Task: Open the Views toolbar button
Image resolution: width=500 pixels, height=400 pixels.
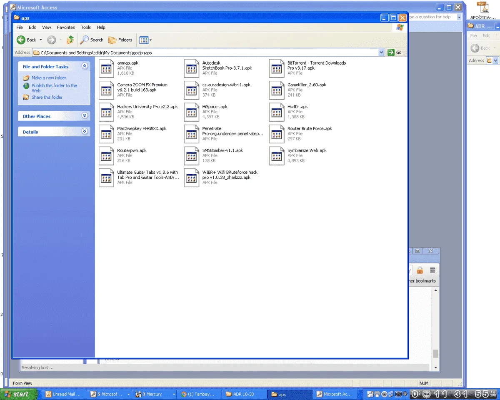Action: click(145, 40)
